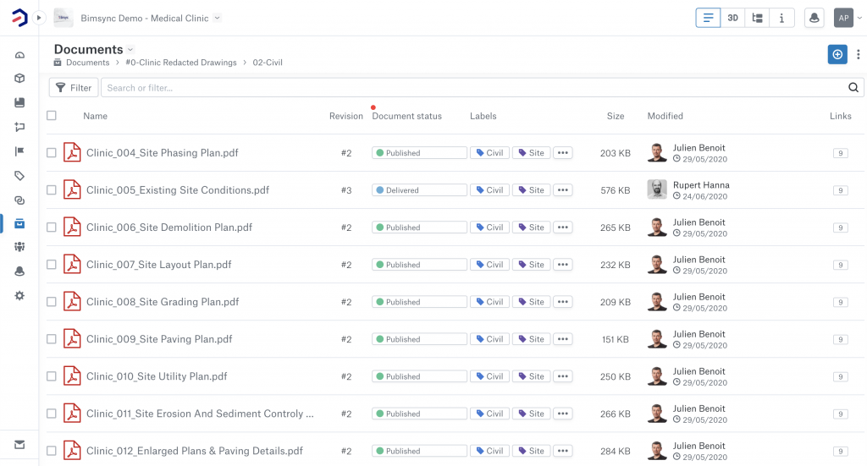Screen dimensions: 867x466
Task: Click revision #3 of Clinic_005
Action: (x=346, y=190)
